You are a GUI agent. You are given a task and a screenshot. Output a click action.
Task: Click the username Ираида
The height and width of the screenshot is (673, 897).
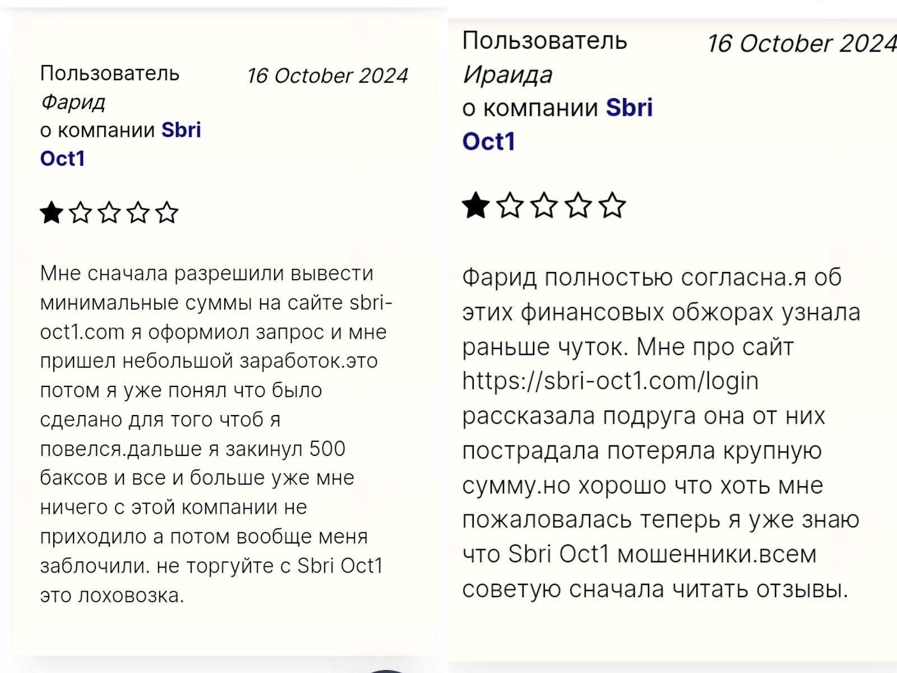click(x=507, y=75)
